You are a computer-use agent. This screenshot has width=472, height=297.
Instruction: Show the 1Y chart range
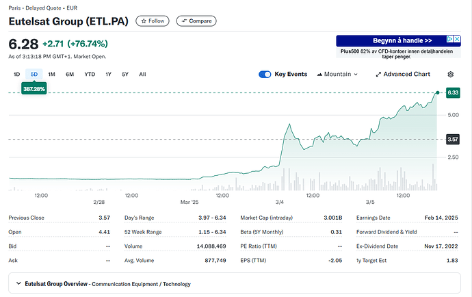click(109, 75)
